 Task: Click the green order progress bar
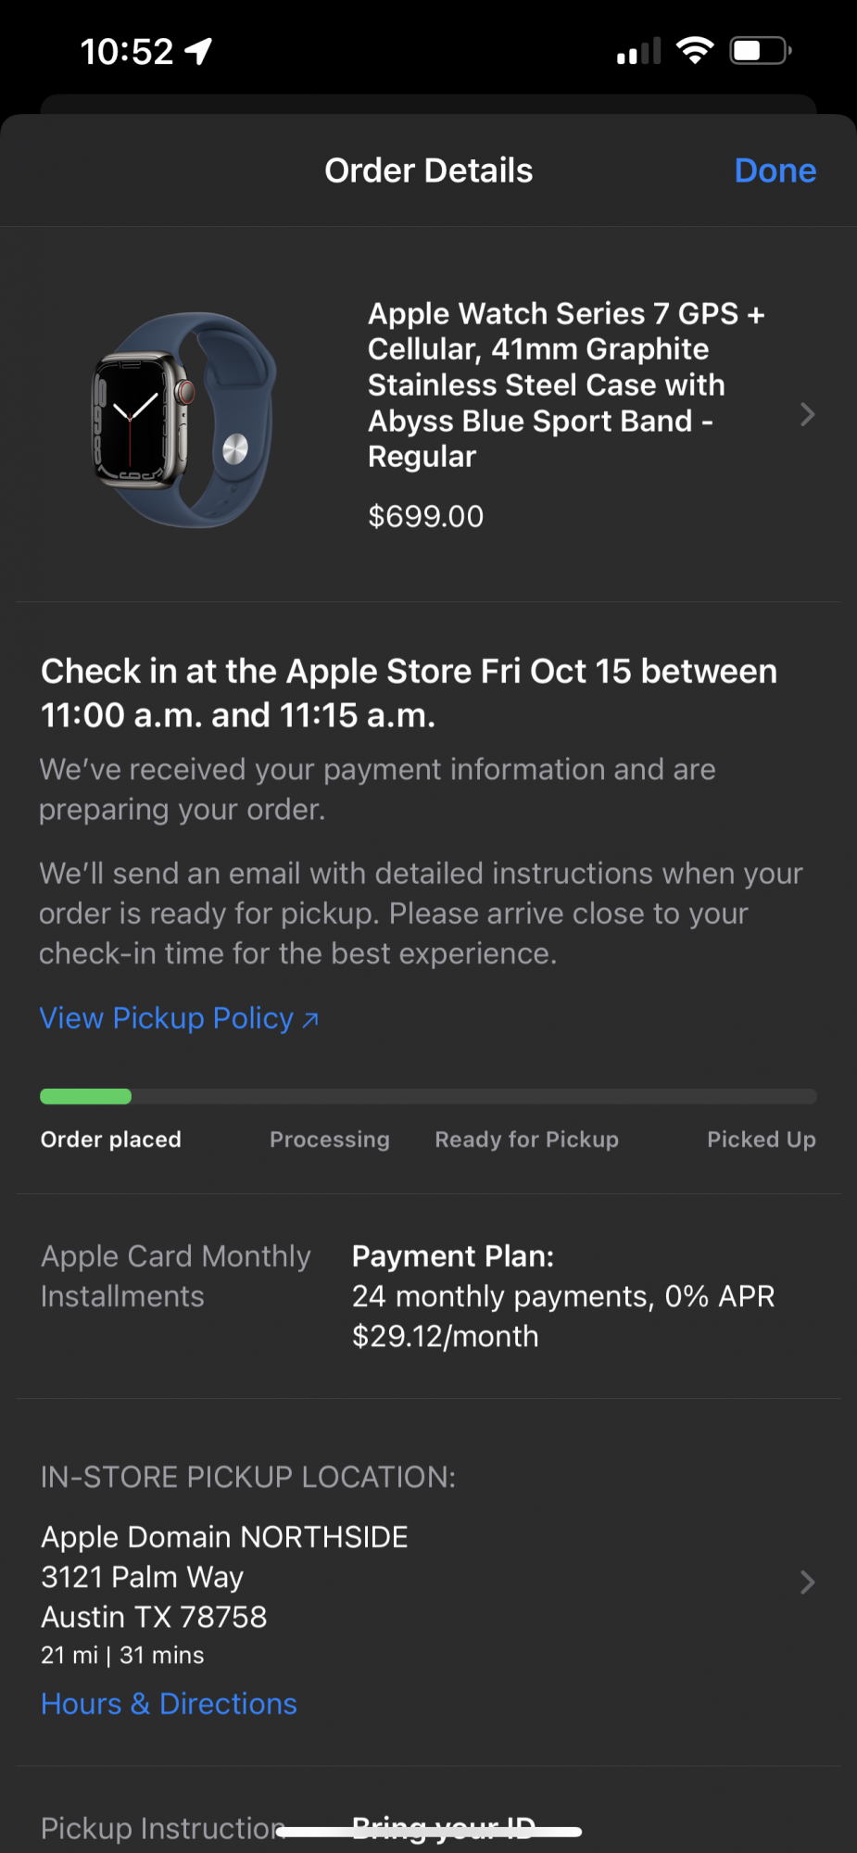[85, 1096]
